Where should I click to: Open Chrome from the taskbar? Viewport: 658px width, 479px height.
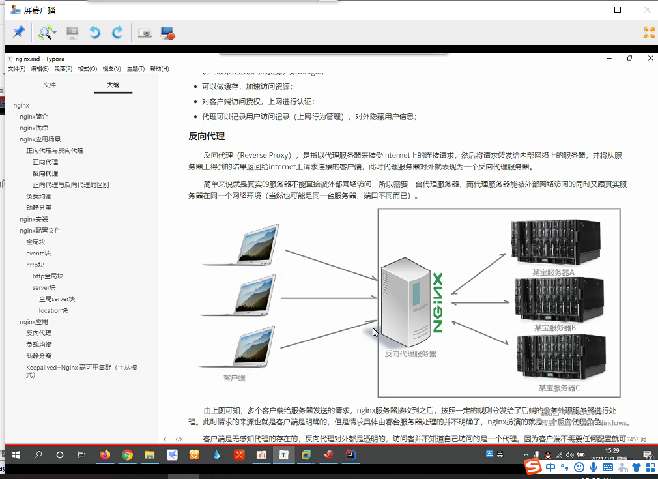tap(128, 455)
